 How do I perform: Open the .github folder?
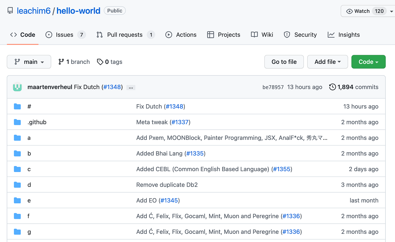point(37,122)
